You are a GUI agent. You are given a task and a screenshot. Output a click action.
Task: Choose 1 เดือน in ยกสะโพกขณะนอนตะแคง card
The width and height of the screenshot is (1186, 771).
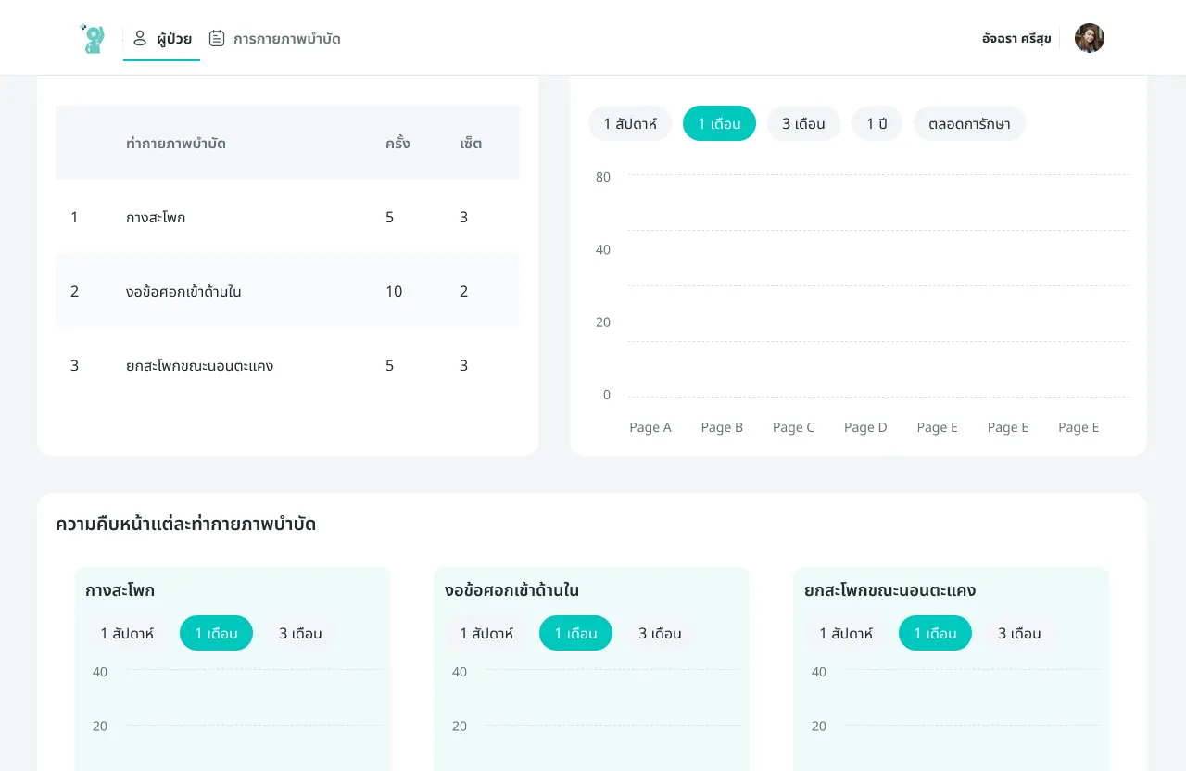(x=935, y=634)
